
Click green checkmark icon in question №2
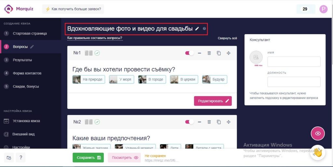pyautogui.click(x=97, y=122)
